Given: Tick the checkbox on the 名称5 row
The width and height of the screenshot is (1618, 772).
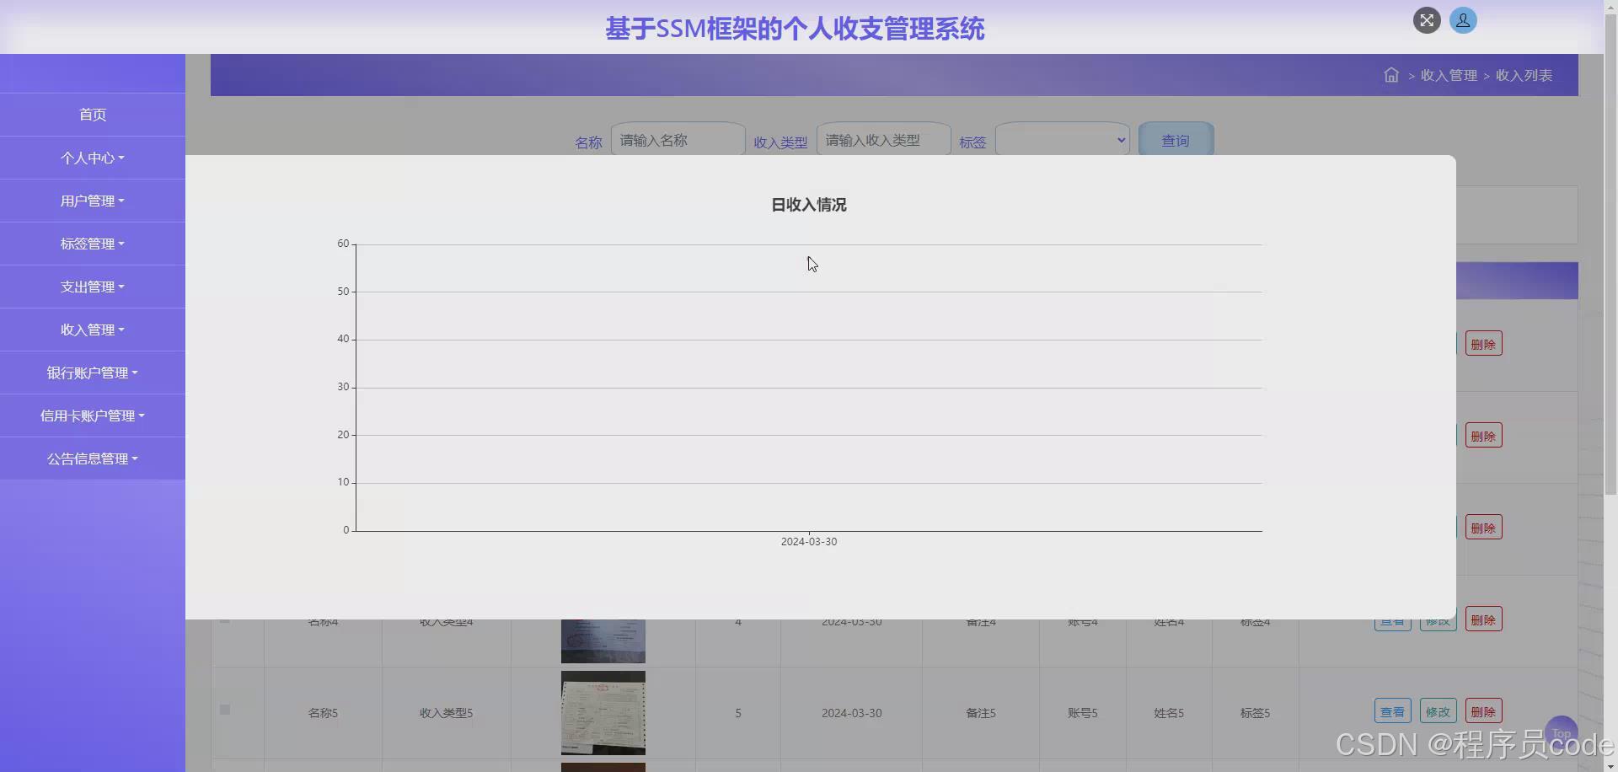Looking at the screenshot, I should [224, 710].
